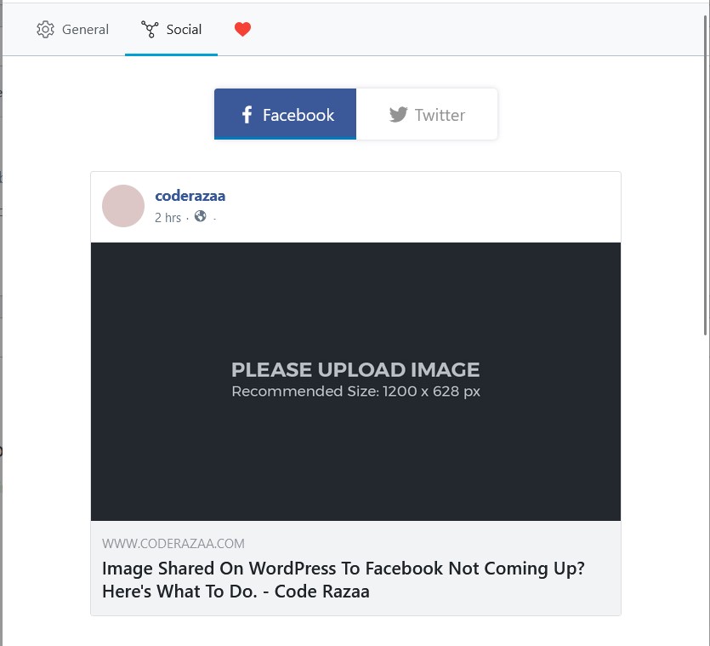Image resolution: width=710 pixels, height=646 pixels.
Task: Select the Social tab label
Action: coord(184,30)
